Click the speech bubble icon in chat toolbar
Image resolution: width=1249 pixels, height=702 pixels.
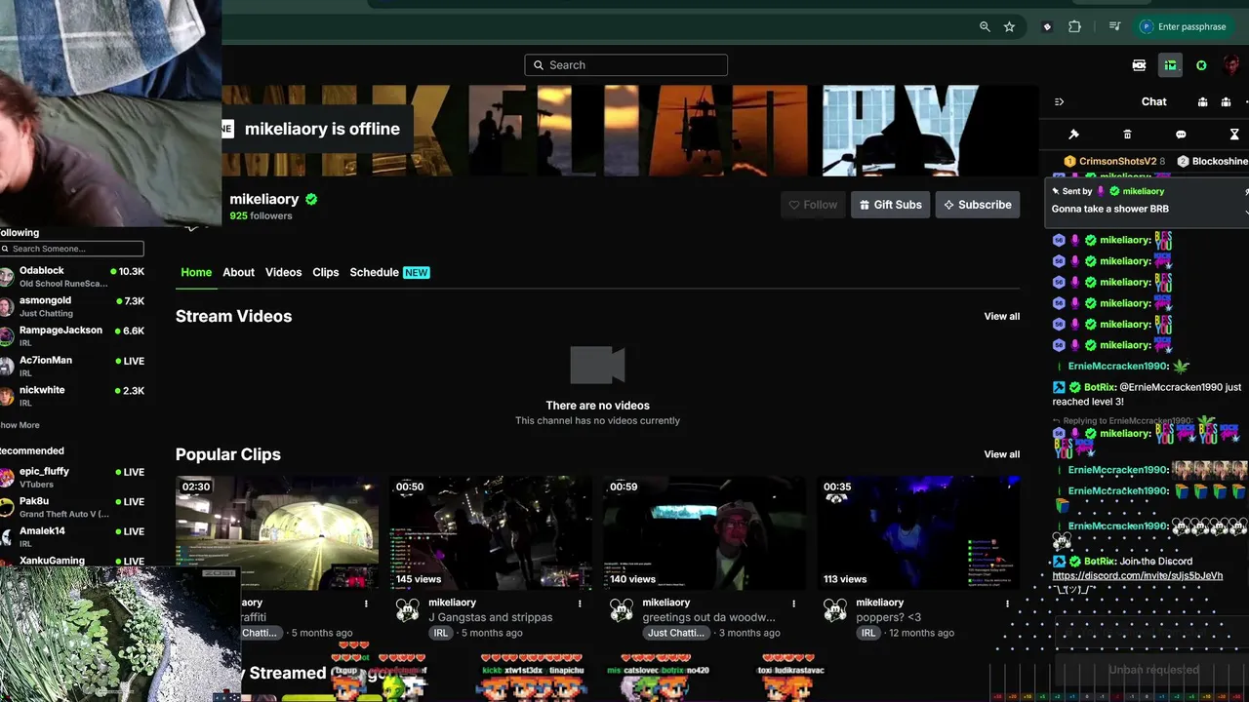(1181, 135)
